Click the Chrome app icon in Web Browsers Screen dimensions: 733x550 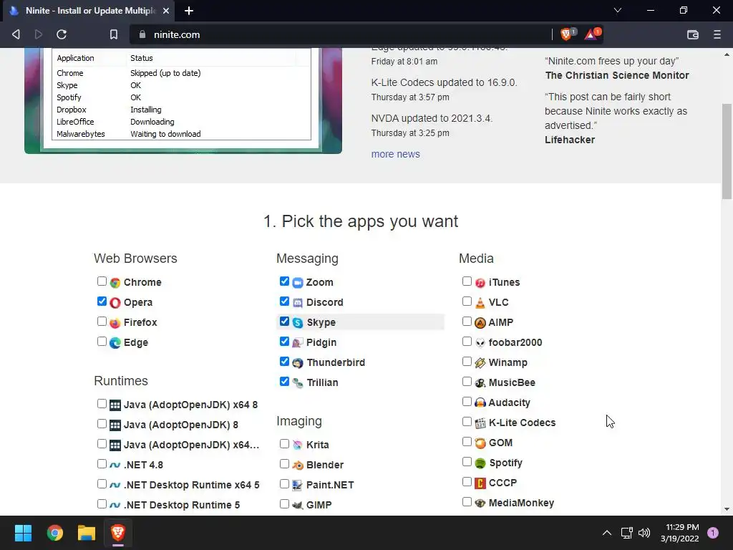(x=115, y=282)
